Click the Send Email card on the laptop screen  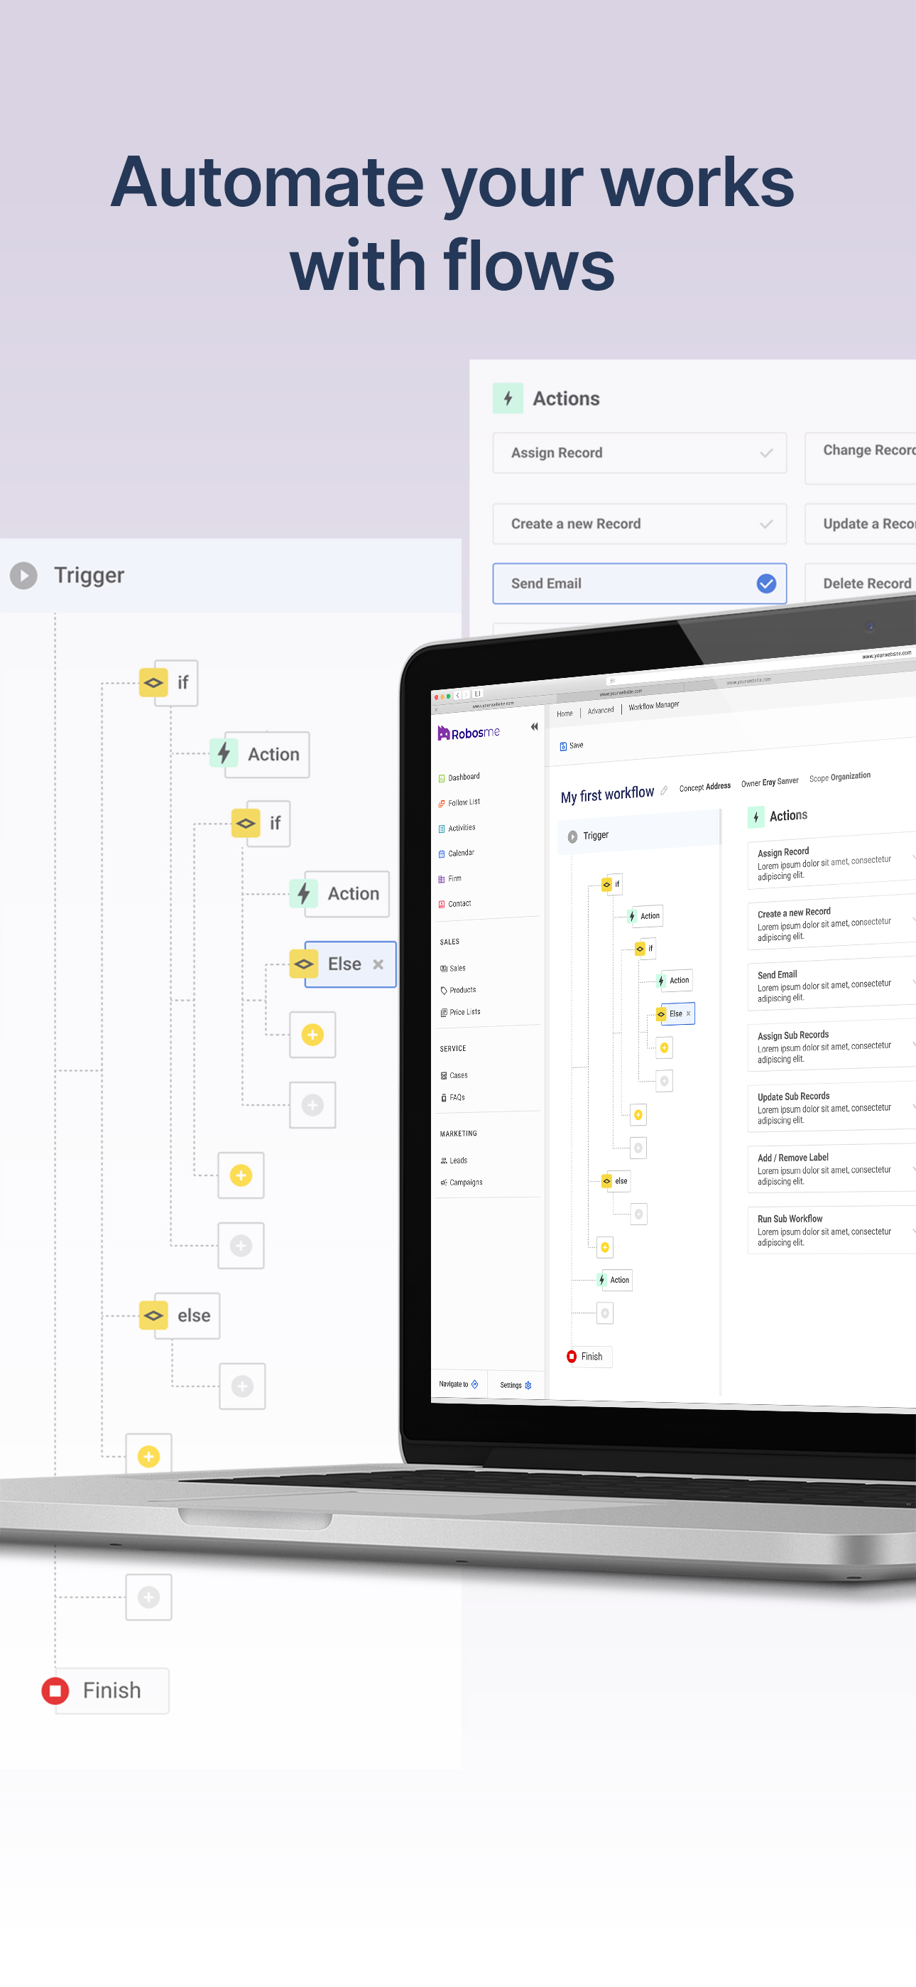coord(832,985)
